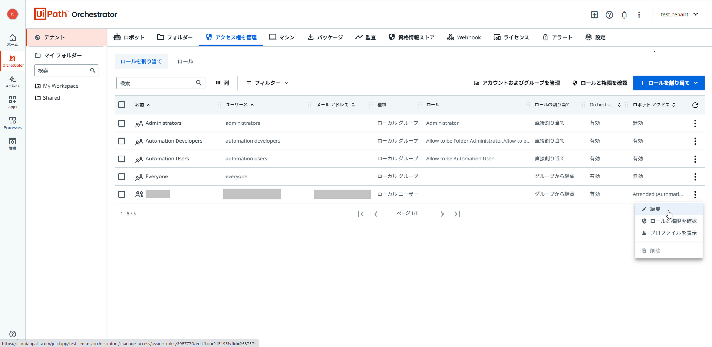Switch to the マシン tab
Viewport: 712px width, 347px height.
tap(282, 37)
